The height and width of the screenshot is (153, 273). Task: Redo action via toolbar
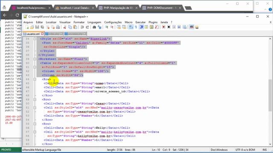pyautogui.click(x=87, y=27)
